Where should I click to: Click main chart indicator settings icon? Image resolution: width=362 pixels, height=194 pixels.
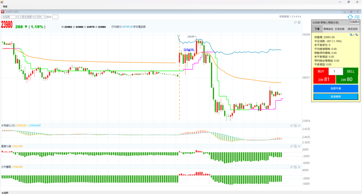(295, 22)
